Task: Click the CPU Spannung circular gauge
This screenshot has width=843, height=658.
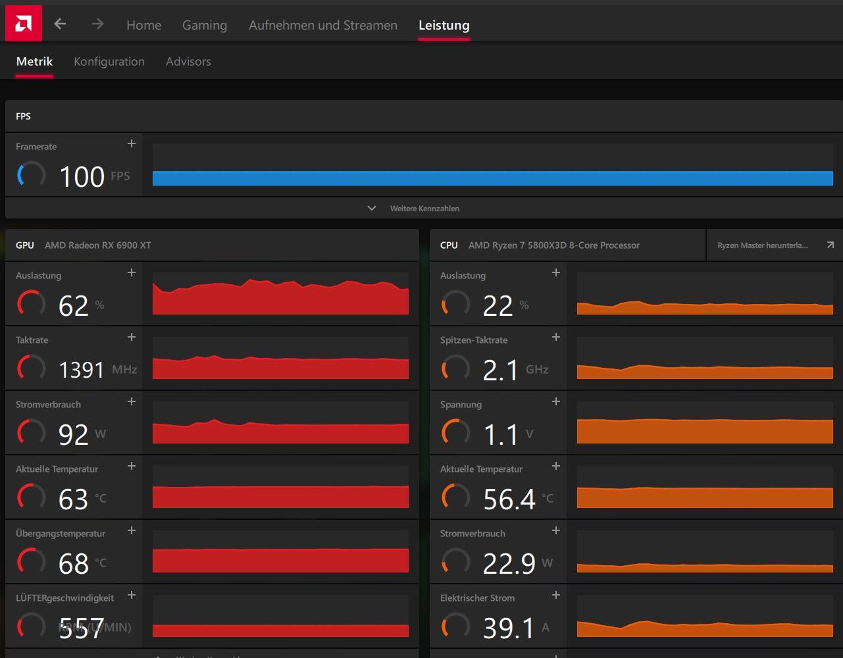Action: pyautogui.click(x=455, y=432)
